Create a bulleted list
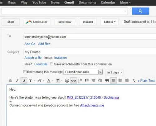This screenshot has height=126, width=156. point(87,81)
